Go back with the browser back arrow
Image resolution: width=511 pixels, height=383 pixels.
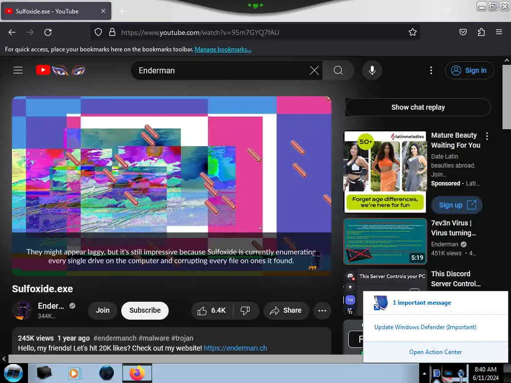click(x=12, y=32)
